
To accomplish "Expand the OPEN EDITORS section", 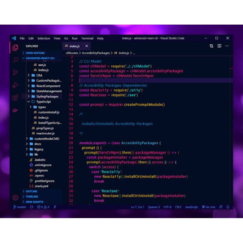I will (35, 53).
